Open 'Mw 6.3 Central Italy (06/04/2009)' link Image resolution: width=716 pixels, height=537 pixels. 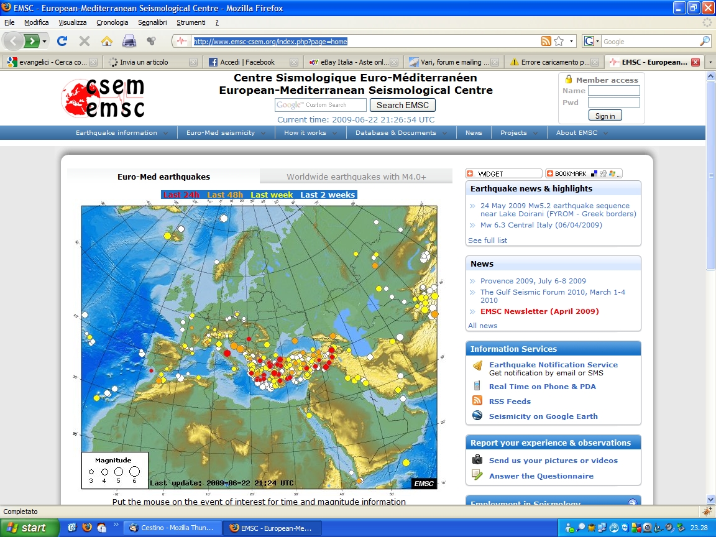[x=541, y=225]
